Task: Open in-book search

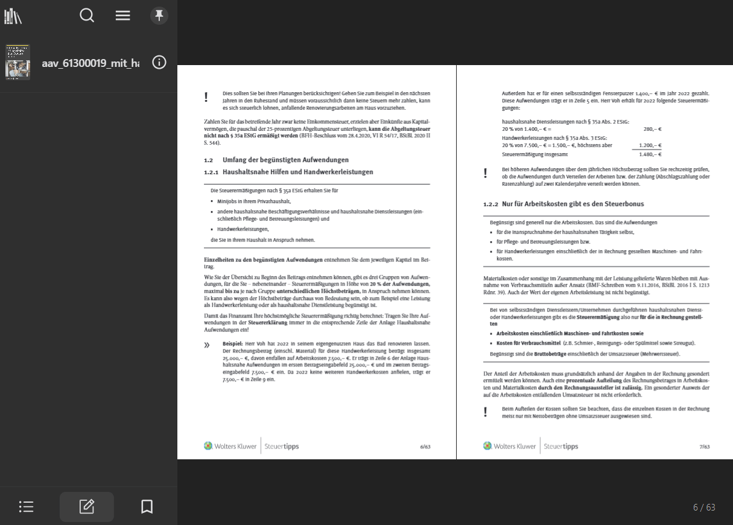Action: 87,16
